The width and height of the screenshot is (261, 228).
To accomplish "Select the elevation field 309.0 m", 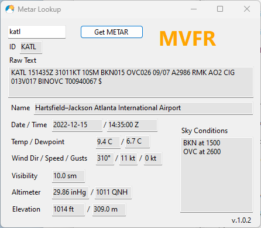I will (109, 209).
